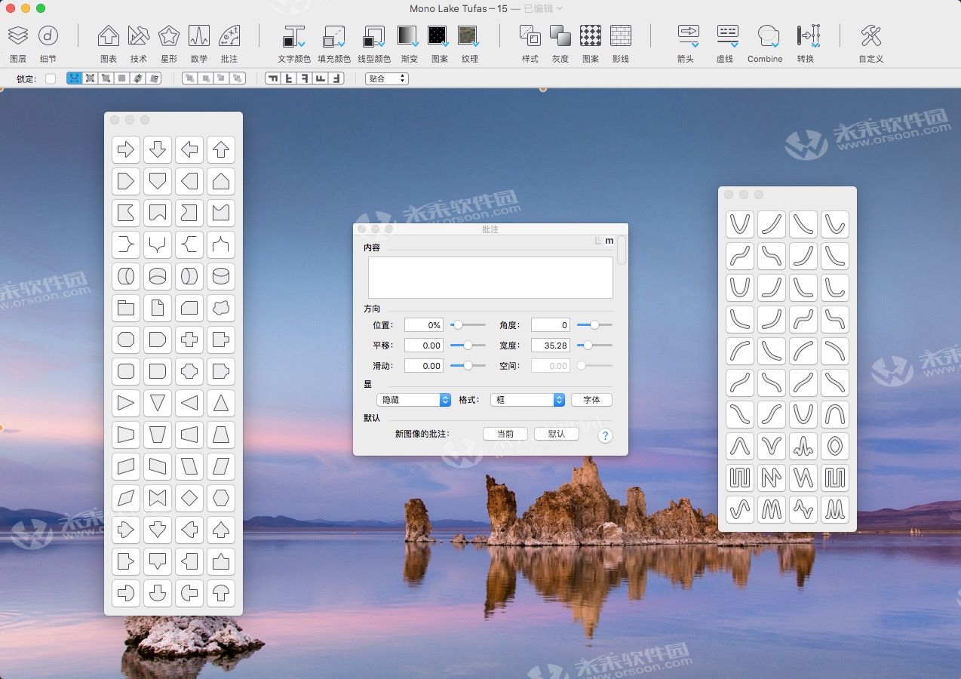Adjust the 角度 angle slider
961x679 pixels.
594,324
